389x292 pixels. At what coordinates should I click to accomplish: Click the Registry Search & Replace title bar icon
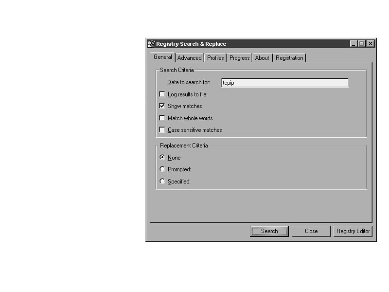[x=151, y=44]
